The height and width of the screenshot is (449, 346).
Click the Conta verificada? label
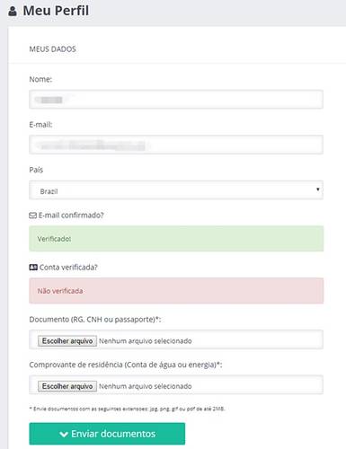pyautogui.click(x=68, y=268)
